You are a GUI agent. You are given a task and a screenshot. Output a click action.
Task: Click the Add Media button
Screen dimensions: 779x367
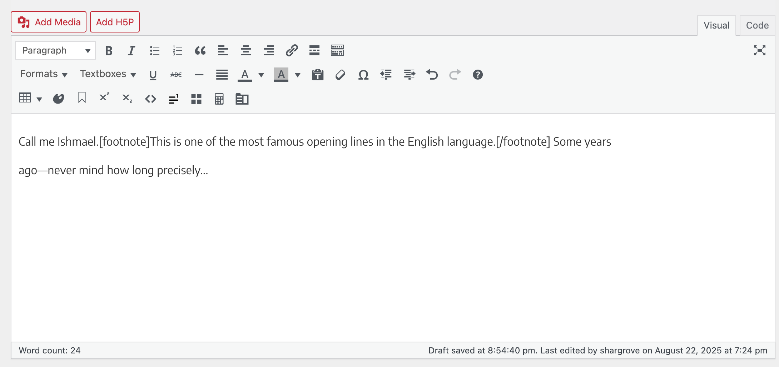tap(49, 22)
